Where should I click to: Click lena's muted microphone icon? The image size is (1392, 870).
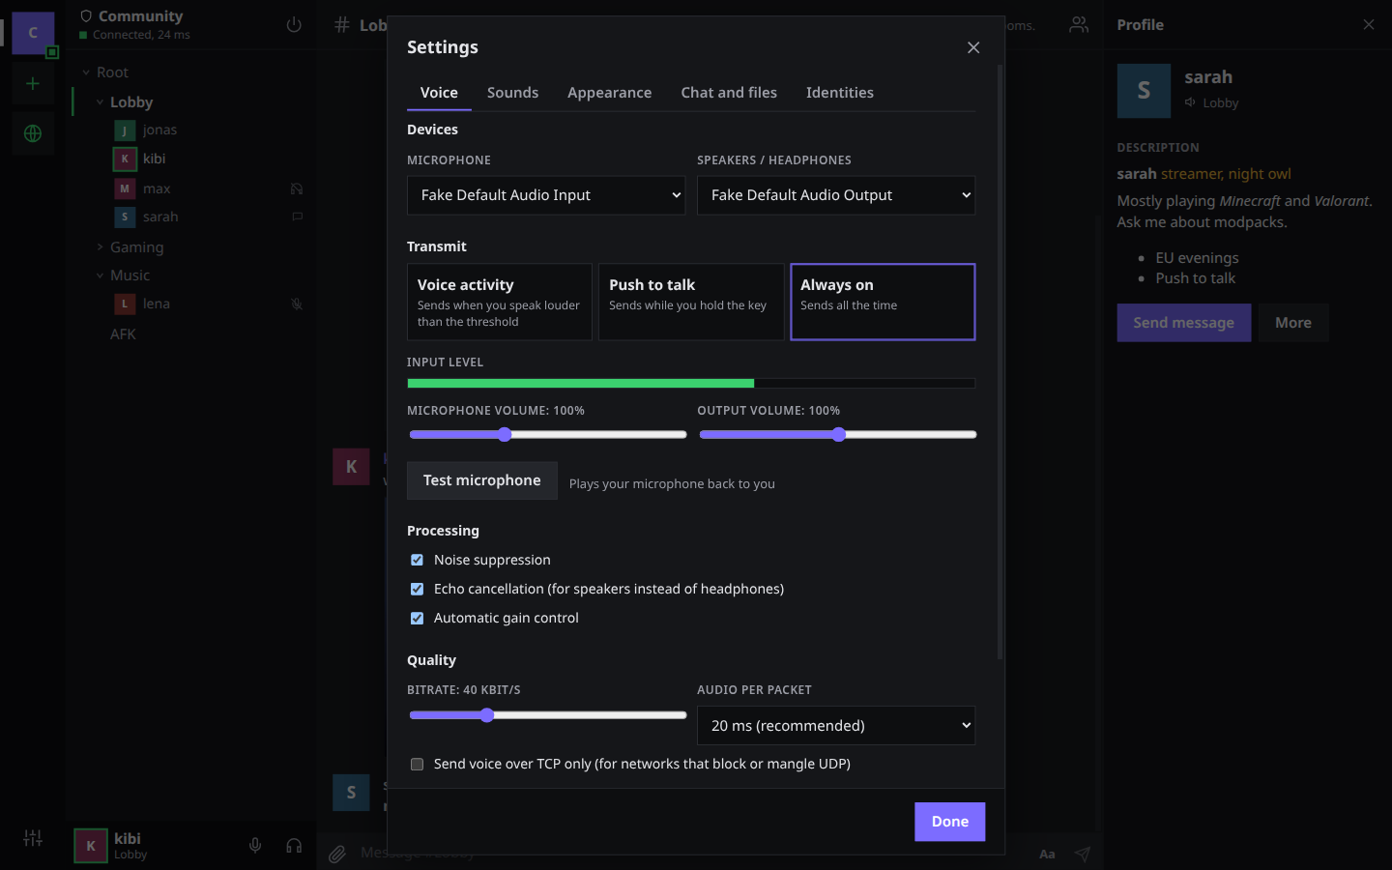297,304
